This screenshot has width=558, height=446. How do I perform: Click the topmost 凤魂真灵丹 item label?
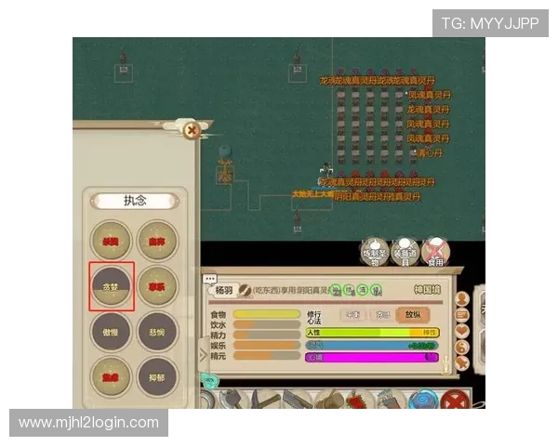tap(429, 95)
